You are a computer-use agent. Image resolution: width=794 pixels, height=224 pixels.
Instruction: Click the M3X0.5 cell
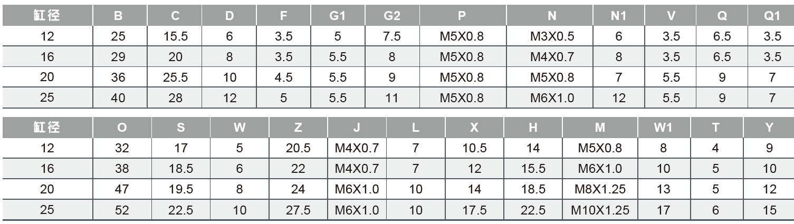pyautogui.click(x=552, y=36)
